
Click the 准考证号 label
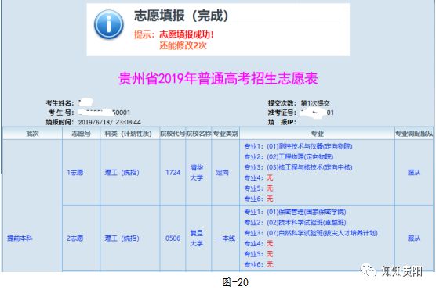pos(282,113)
